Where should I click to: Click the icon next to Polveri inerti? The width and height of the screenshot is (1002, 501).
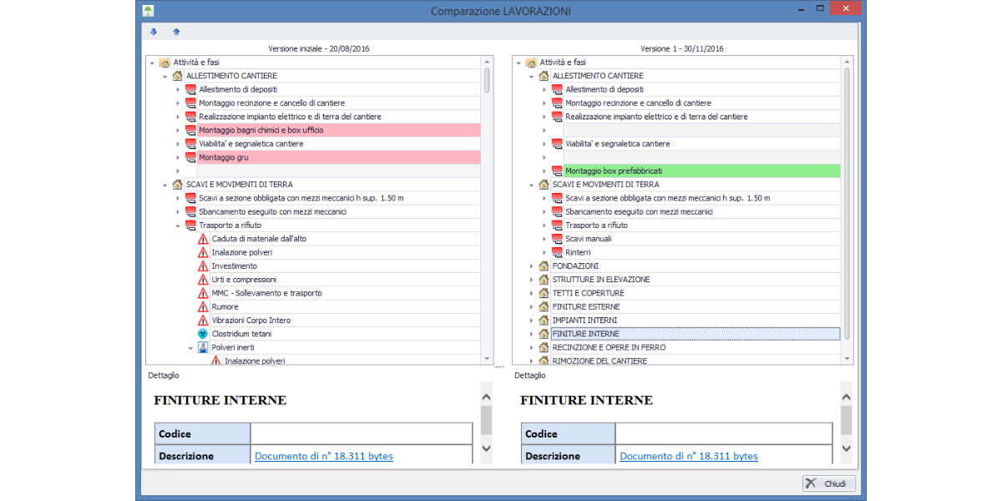point(203,347)
